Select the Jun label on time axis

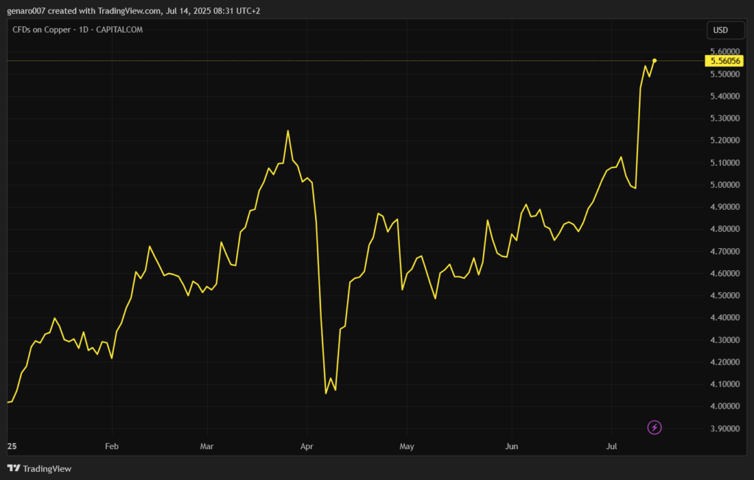pos(512,446)
